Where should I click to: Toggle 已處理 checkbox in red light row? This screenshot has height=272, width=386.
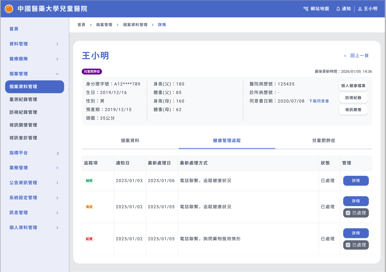pyautogui.click(x=348, y=245)
